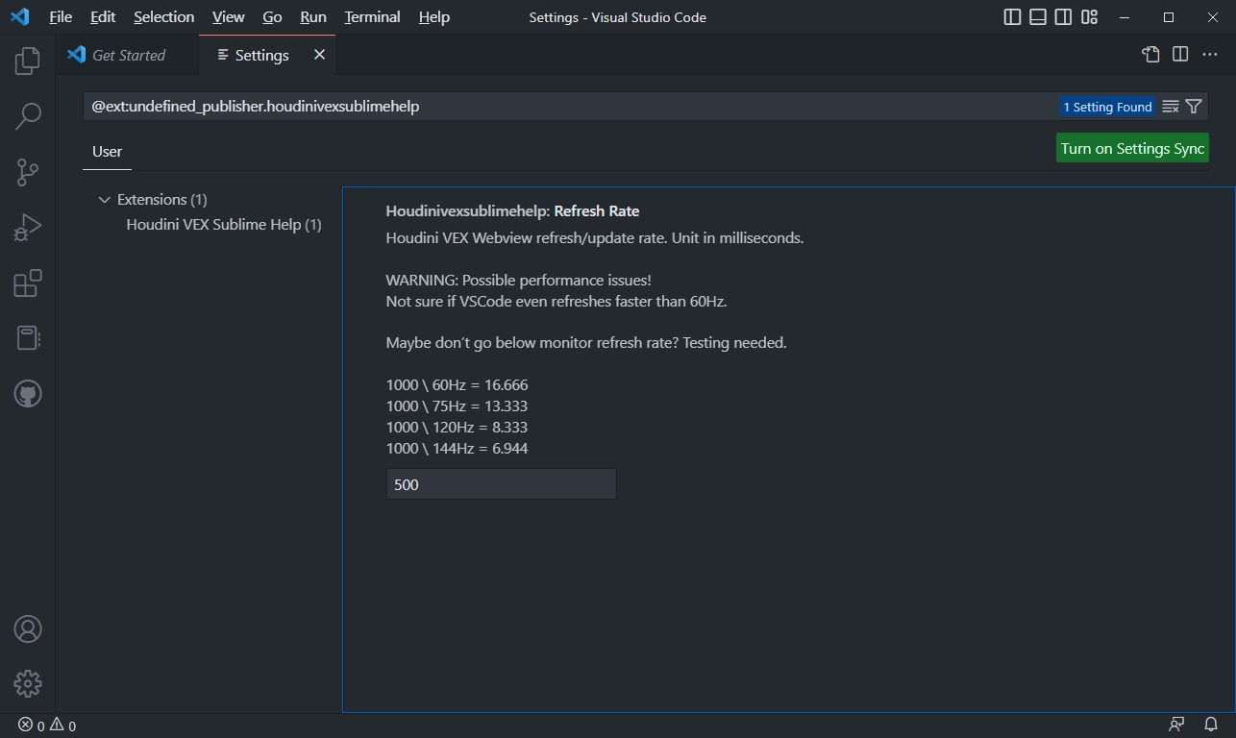Close the Settings tab

(x=319, y=55)
